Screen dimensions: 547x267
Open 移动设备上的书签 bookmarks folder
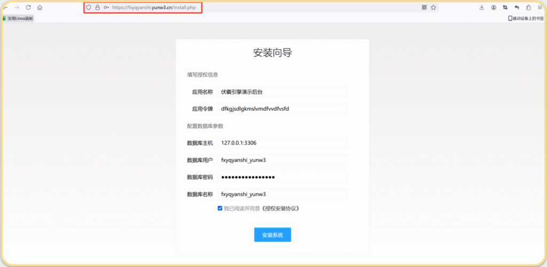click(526, 19)
